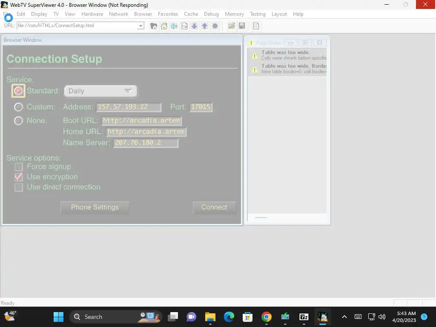
Task: Click the open folder toolbar icon
Action: tap(231, 26)
